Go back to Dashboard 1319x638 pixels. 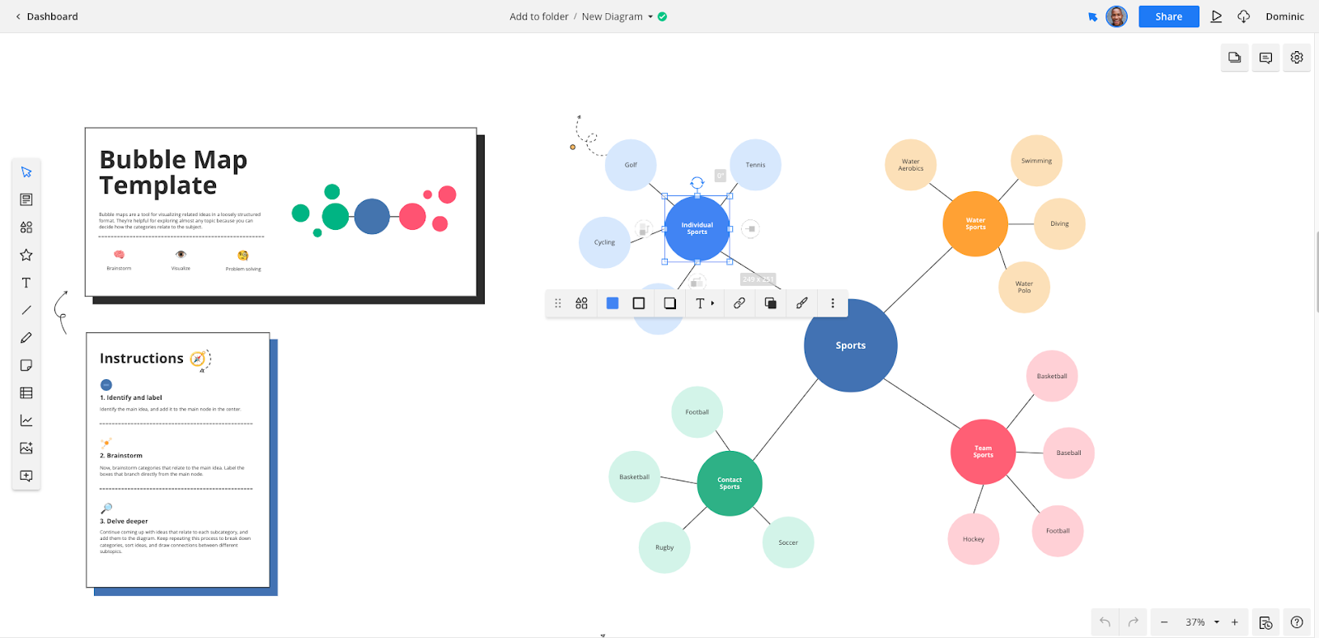coord(46,16)
